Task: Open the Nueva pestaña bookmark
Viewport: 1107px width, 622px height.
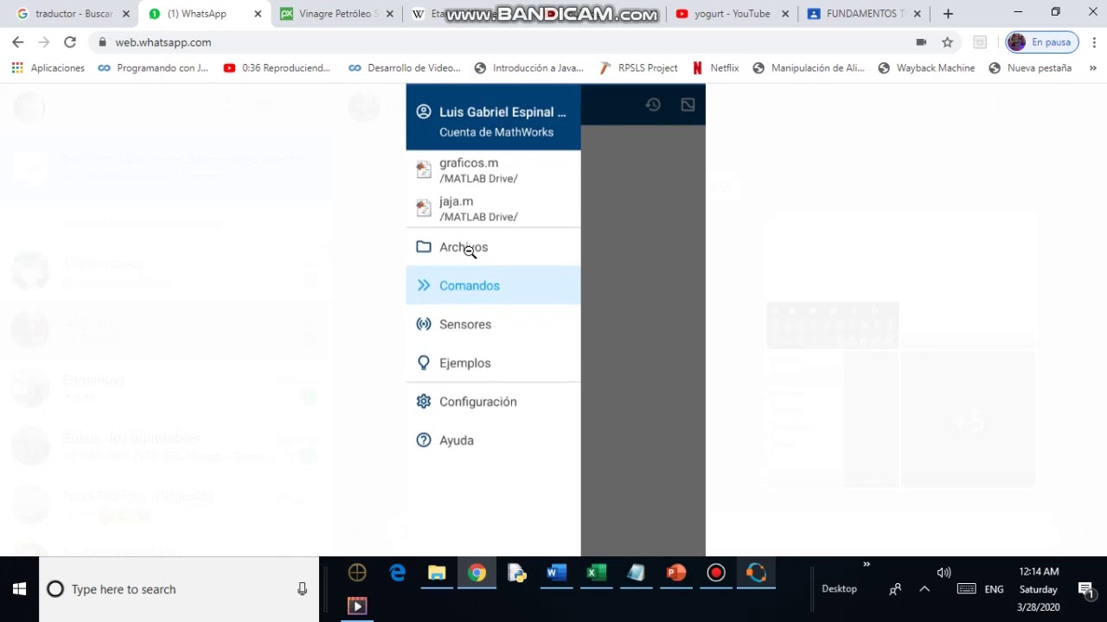Action: coord(1030,68)
